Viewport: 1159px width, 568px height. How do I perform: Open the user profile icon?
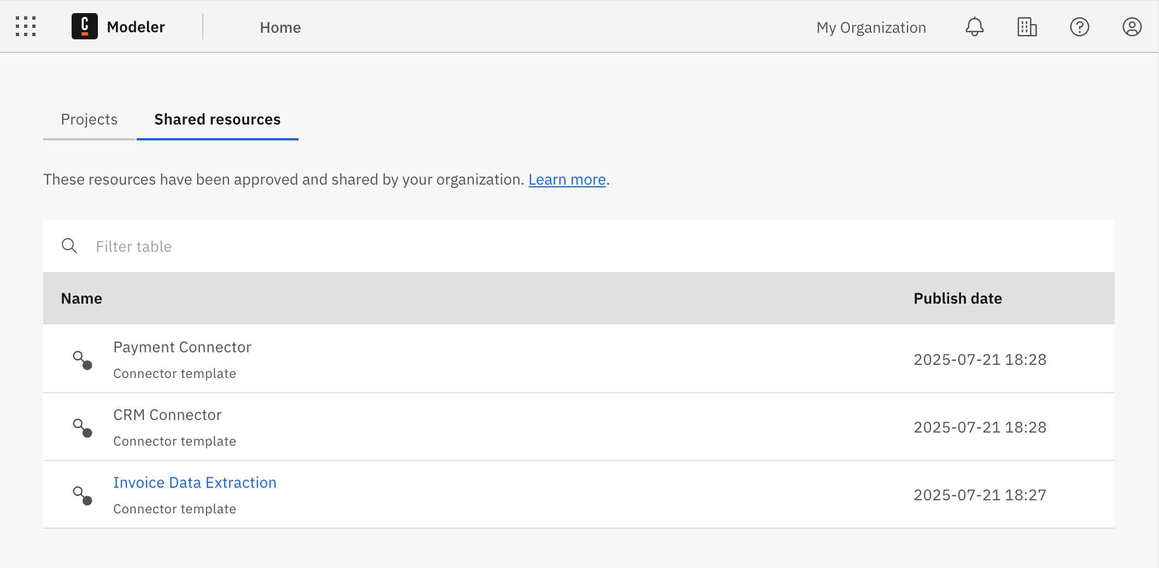click(1132, 26)
